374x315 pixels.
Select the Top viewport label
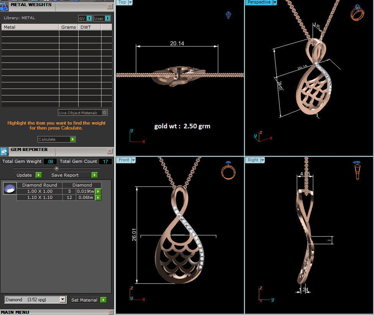coord(122,2)
